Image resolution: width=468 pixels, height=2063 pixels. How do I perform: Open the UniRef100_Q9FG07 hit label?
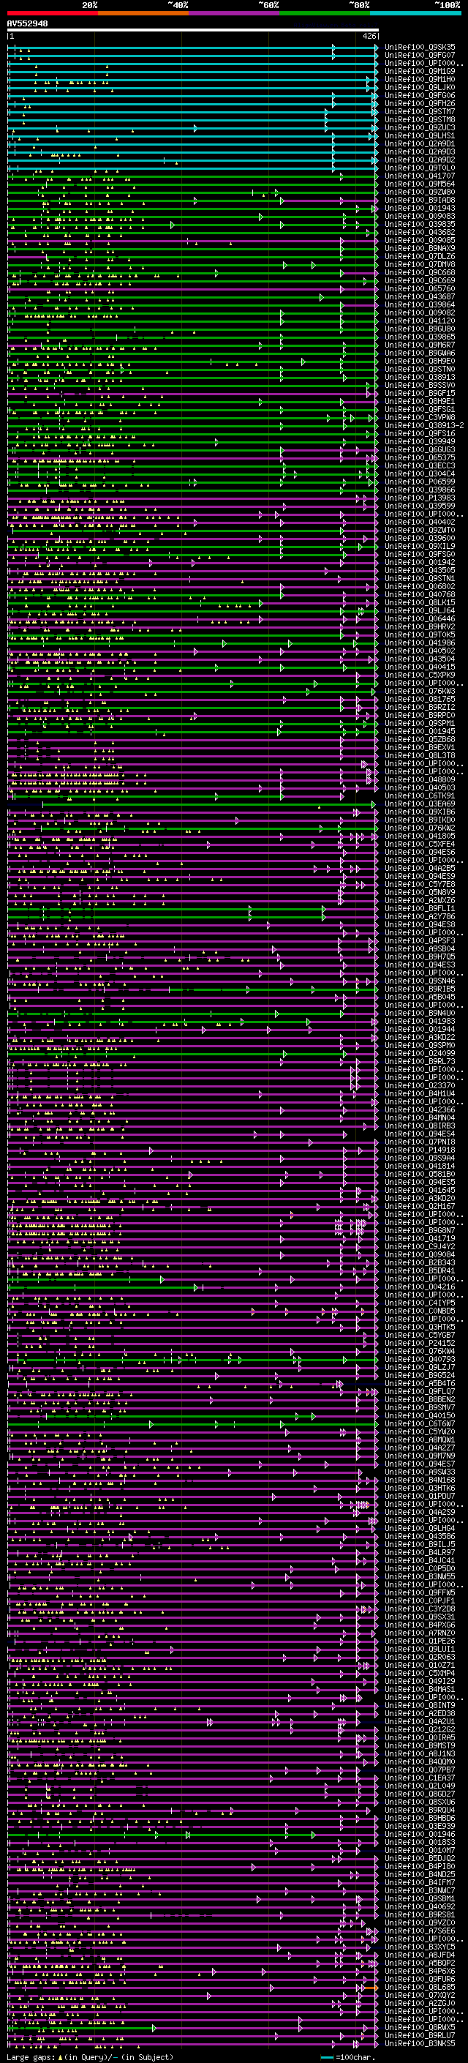point(420,56)
